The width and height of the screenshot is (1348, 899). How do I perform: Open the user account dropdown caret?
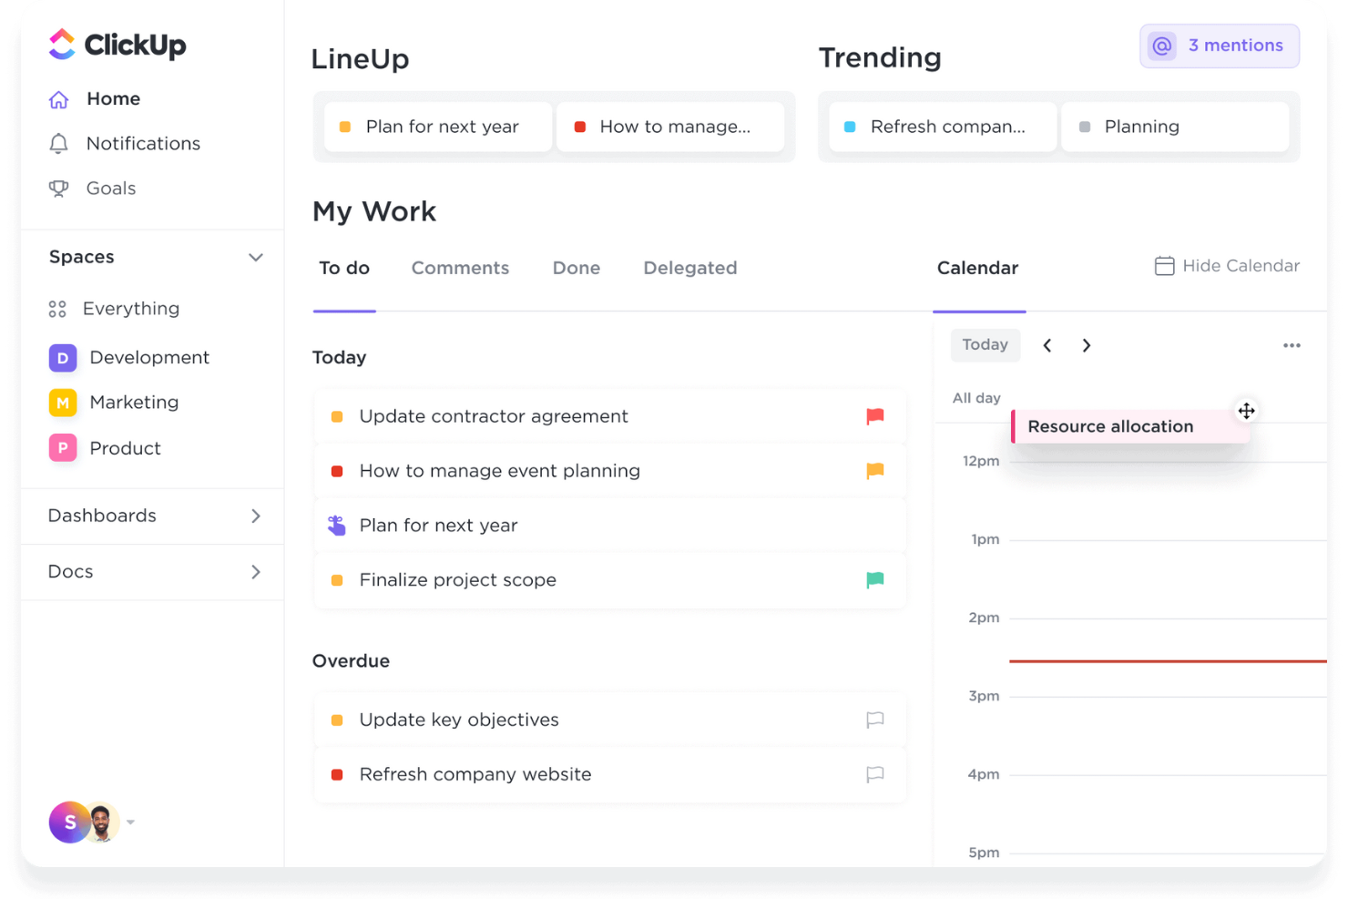pyautogui.click(x=131, y=822)
